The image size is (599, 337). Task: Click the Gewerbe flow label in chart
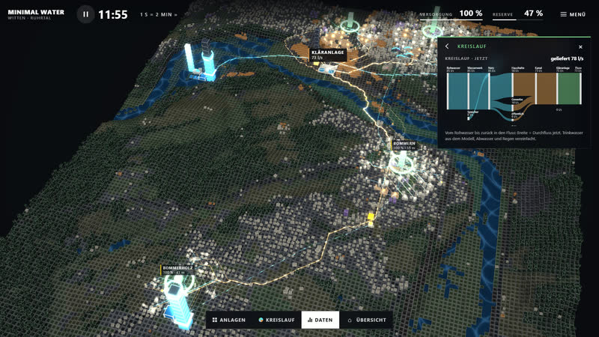point(517,100)
